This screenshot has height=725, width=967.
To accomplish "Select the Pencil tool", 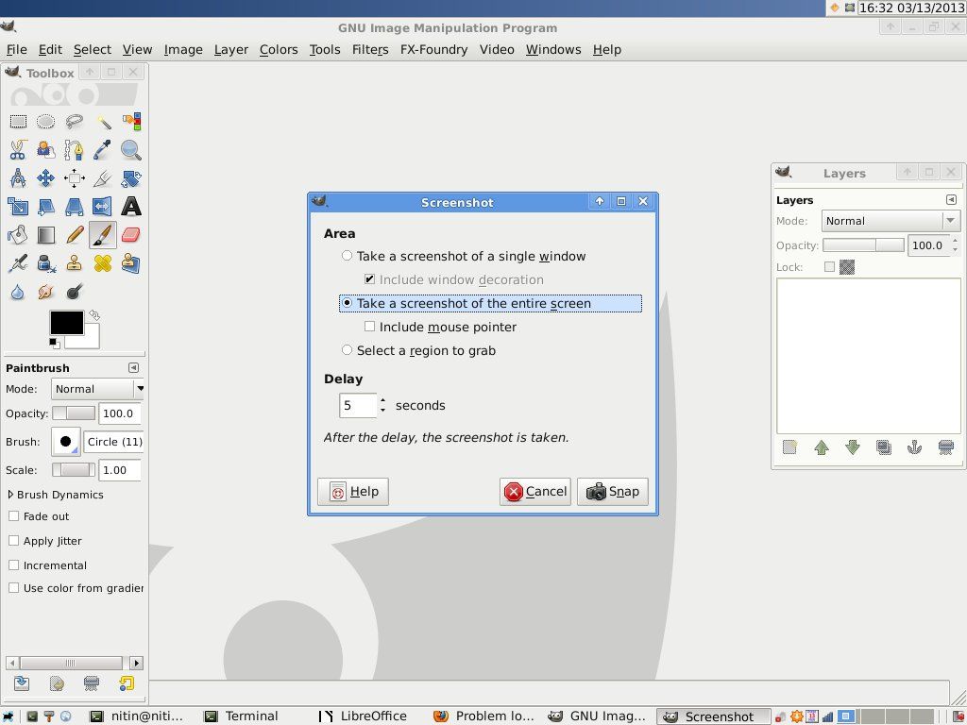I will point(75,234).
